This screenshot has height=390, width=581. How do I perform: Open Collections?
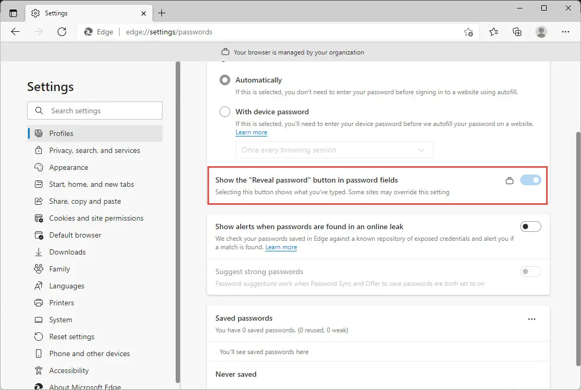517,32
